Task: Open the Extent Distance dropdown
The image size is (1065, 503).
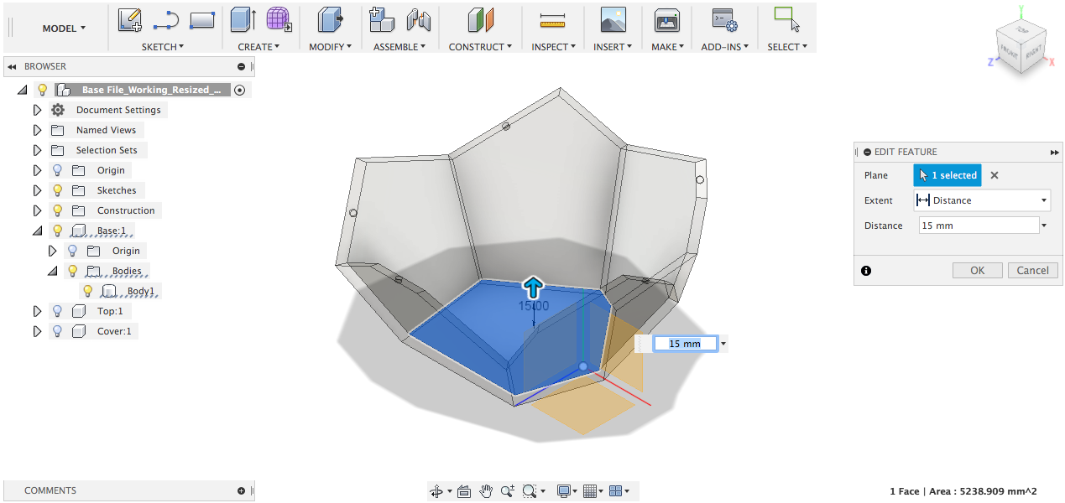Action: tap(982, 200)
